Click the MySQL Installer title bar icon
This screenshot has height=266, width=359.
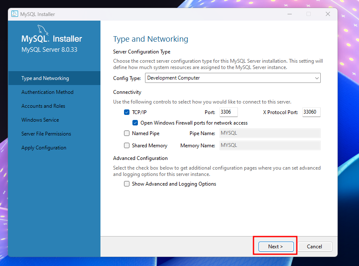click(15, 14)
